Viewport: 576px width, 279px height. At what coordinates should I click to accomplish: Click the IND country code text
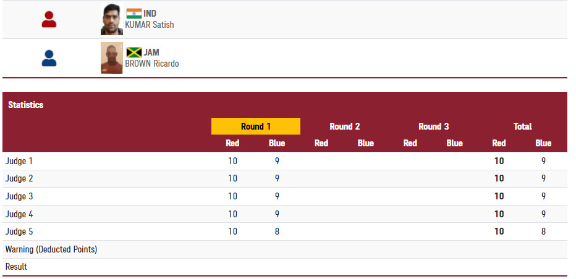click(150, 14)
